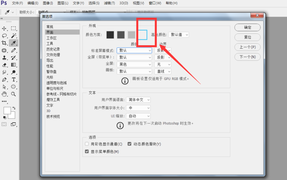Swap foreground and background colors arrow
Screen dimensions: 287x180
coord(14,108)
